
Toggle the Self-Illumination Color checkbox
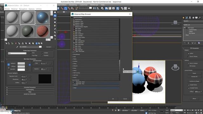click(34, 63)
